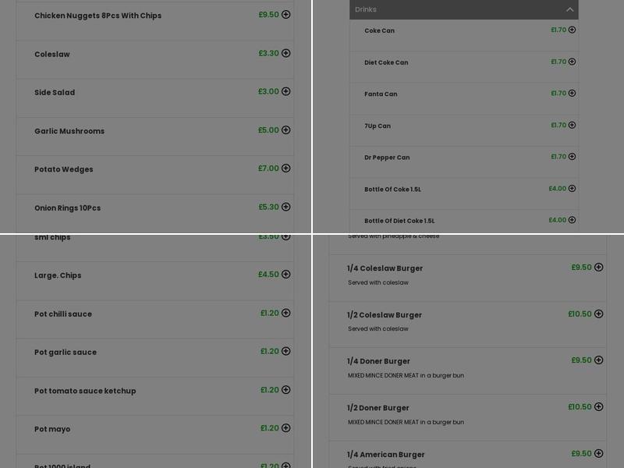Image resolution: width=624 pixels, height=468 pixels.
Task: Add Coke Can to order
Action: pyautogui.click(x=572, y=30)
